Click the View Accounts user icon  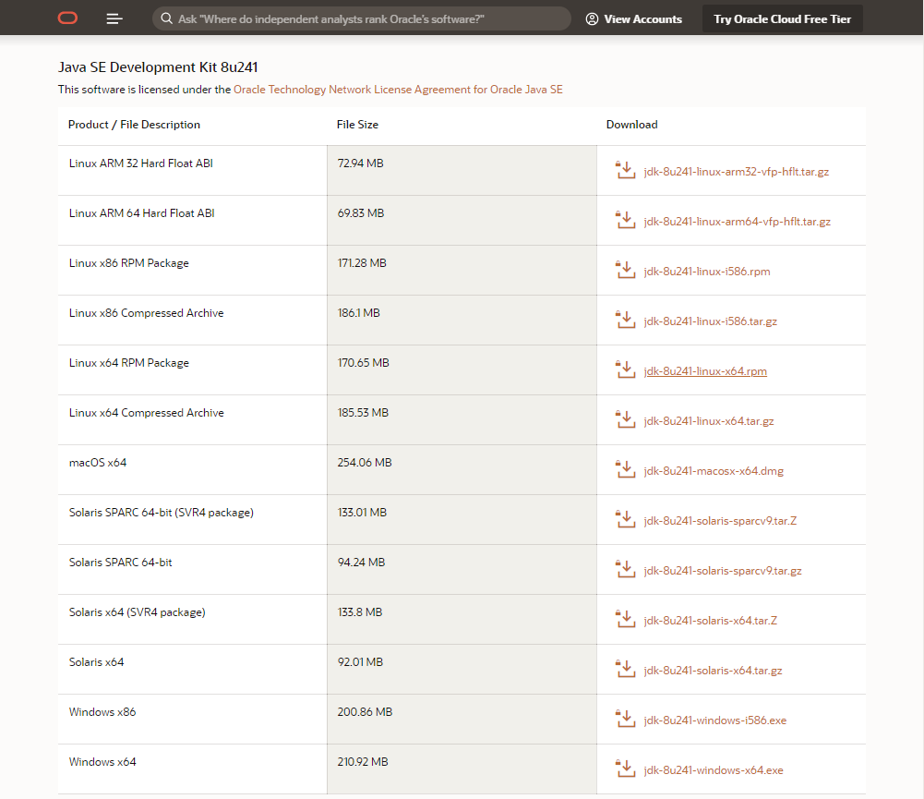pos(592,18)
